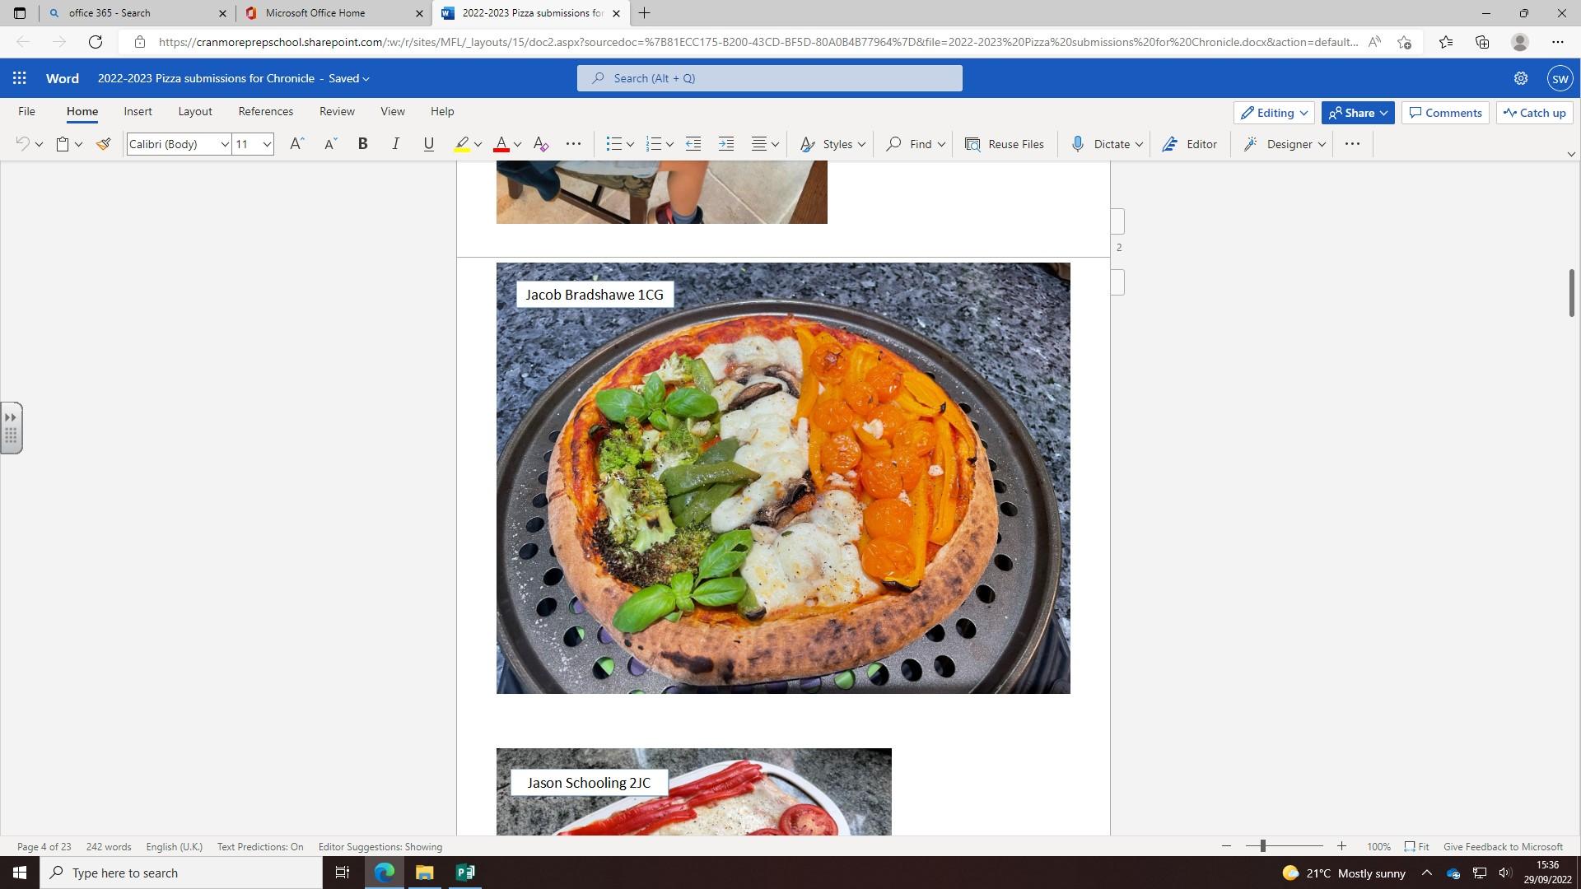Open the Word app launcher grid
This screenshot has height=889, width=1581.
coord(20,78)
